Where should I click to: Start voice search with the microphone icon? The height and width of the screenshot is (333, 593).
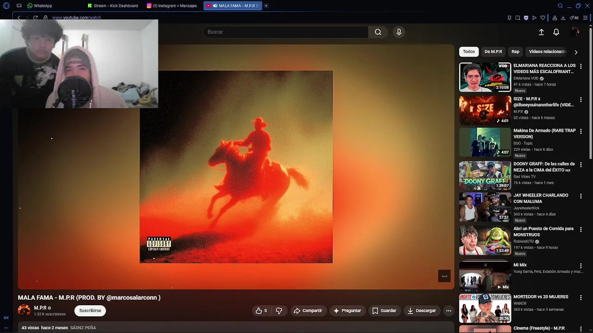[399, 32]
